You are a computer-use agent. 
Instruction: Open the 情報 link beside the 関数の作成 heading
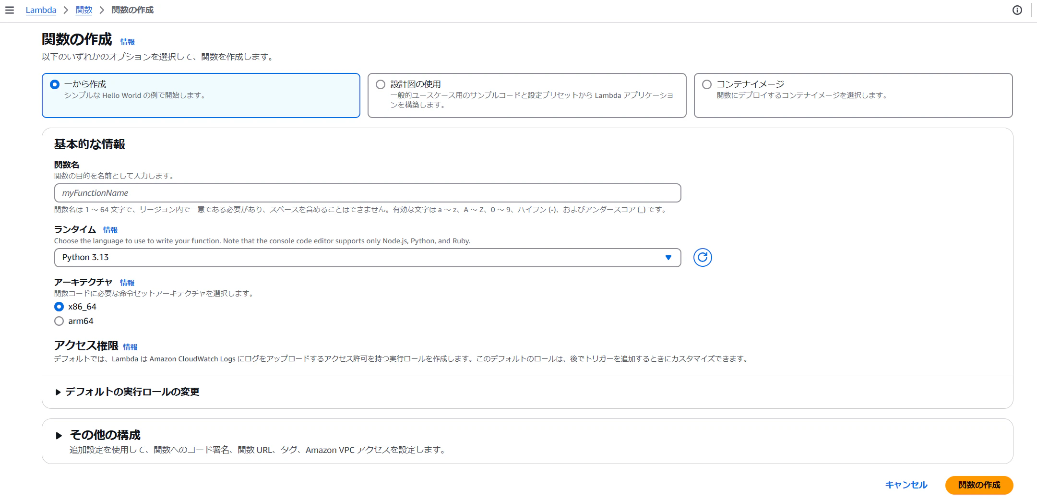click(128, 42)
